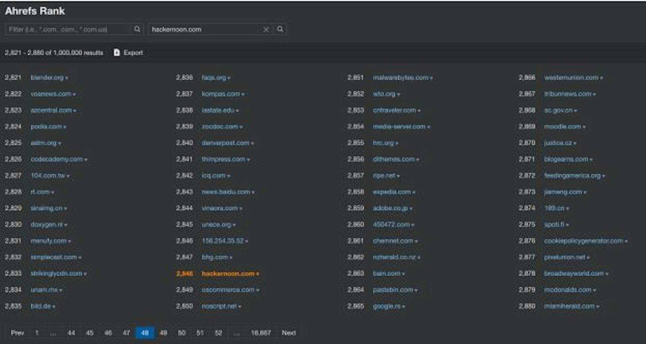Open the unece.org link
Image resolution: width=646 pixels, height=344 pixels.
click(216, 225)
